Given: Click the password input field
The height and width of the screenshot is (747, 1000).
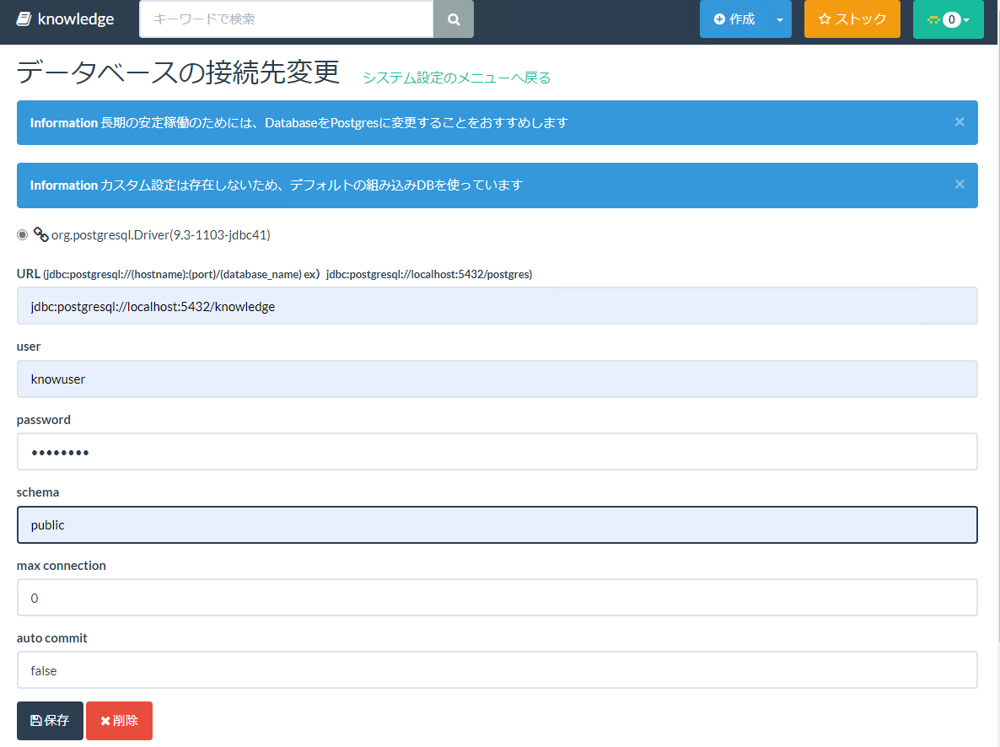Looking at the screenshot, I should 497,452.
